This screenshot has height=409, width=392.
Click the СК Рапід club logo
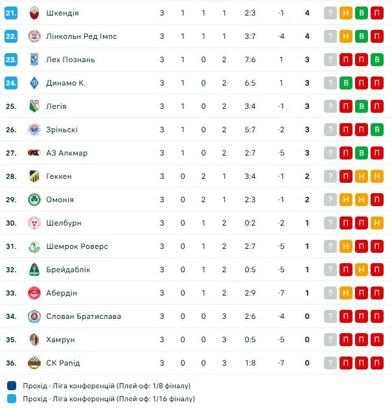tap(34, 363)
